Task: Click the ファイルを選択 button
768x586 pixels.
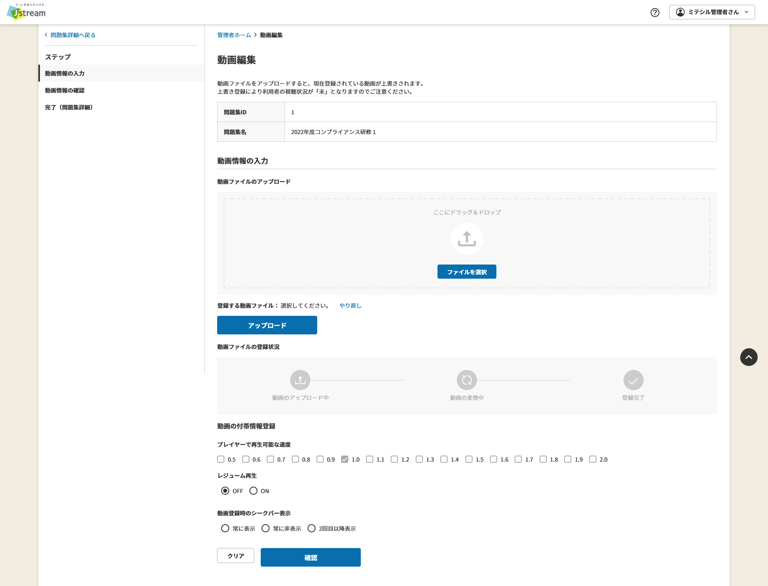Action: [x=467, y=272]
